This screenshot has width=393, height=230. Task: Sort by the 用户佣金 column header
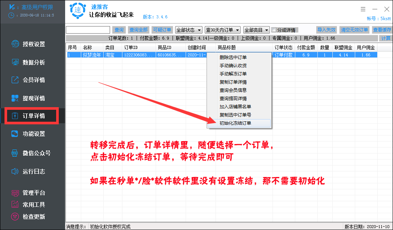[x=366, y=47]
